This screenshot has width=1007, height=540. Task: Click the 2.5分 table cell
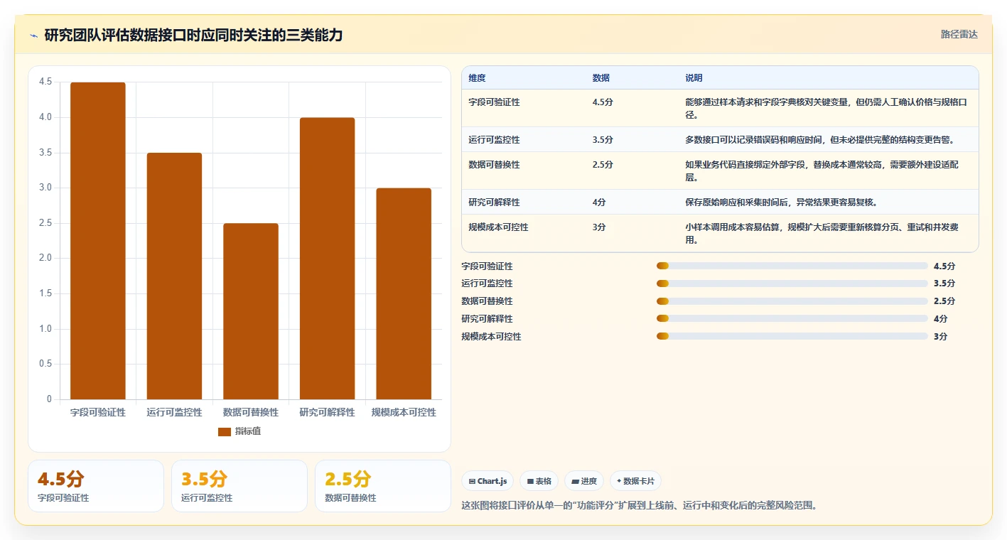(603, 165)
